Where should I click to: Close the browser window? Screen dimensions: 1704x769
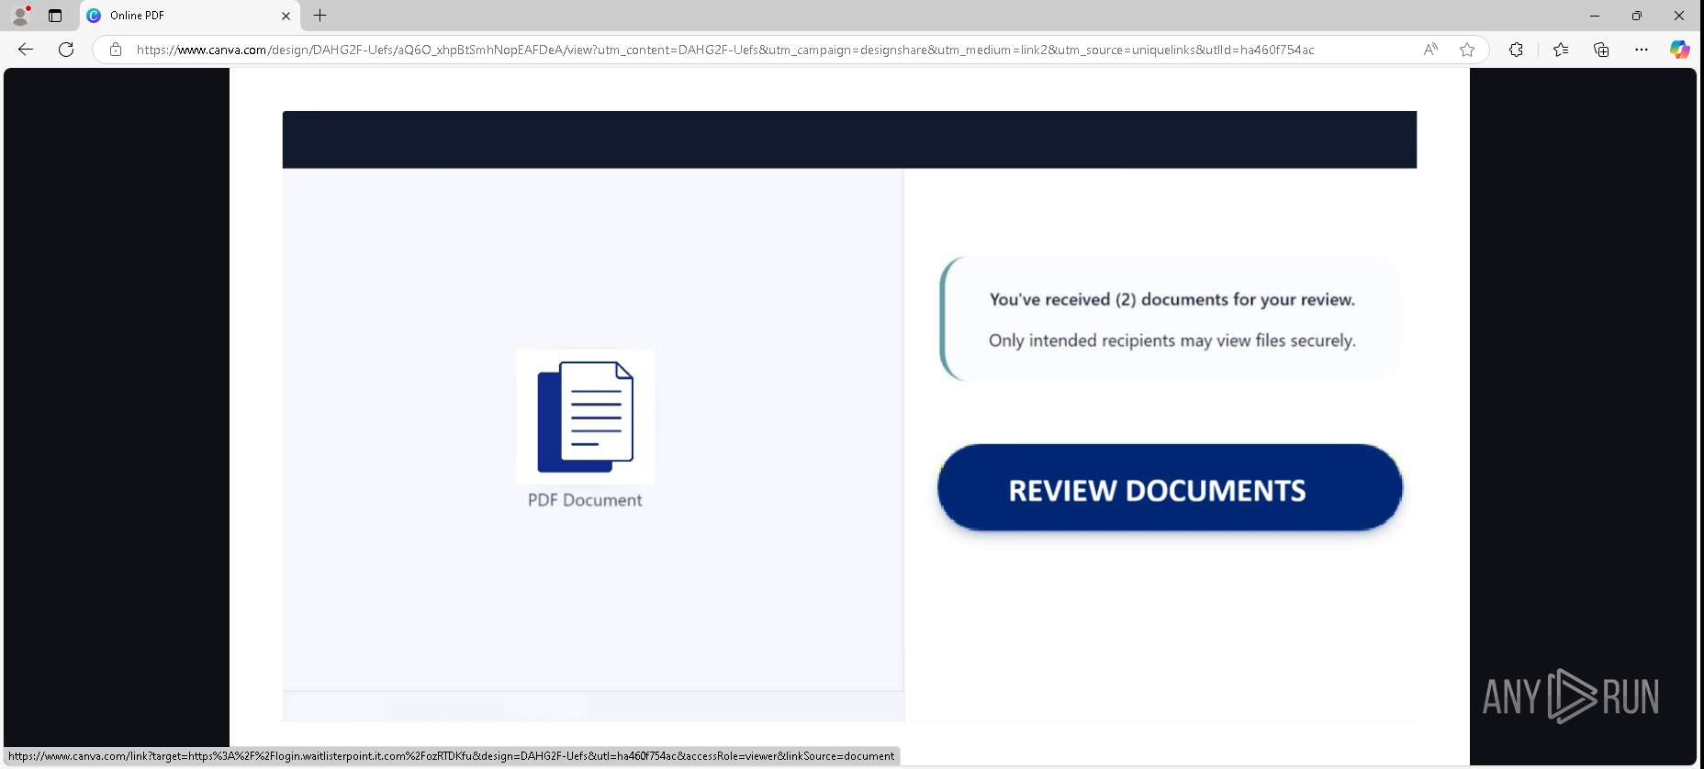[1679, 16]
